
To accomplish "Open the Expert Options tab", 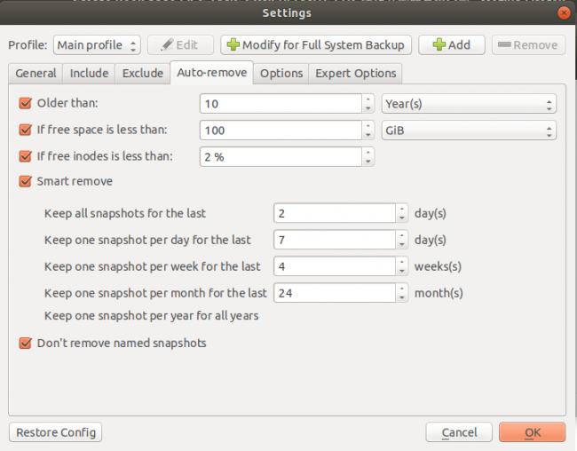I will click(355, 74).
